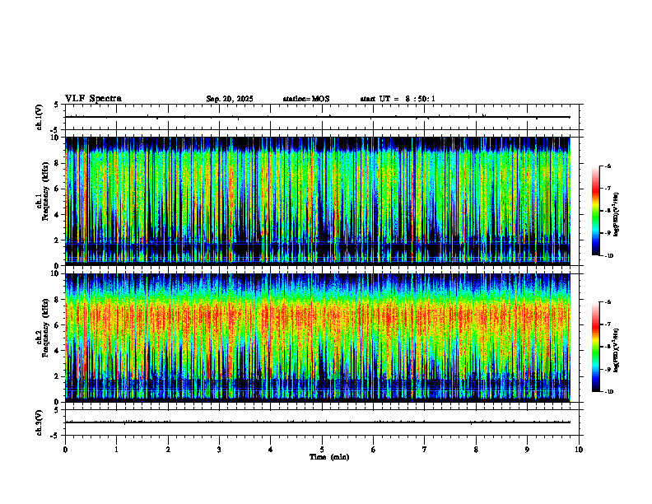Click the ch.1 voltage waveform trace

coord(318,117)
